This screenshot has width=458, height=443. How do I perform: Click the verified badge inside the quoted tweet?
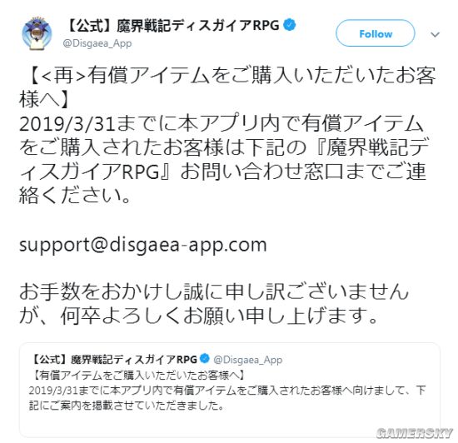tap(205, 358)
